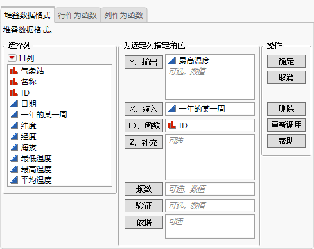Switch to the 列作为函数 tab

tap(124, 15)
